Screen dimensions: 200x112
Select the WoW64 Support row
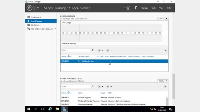[113, 97]
